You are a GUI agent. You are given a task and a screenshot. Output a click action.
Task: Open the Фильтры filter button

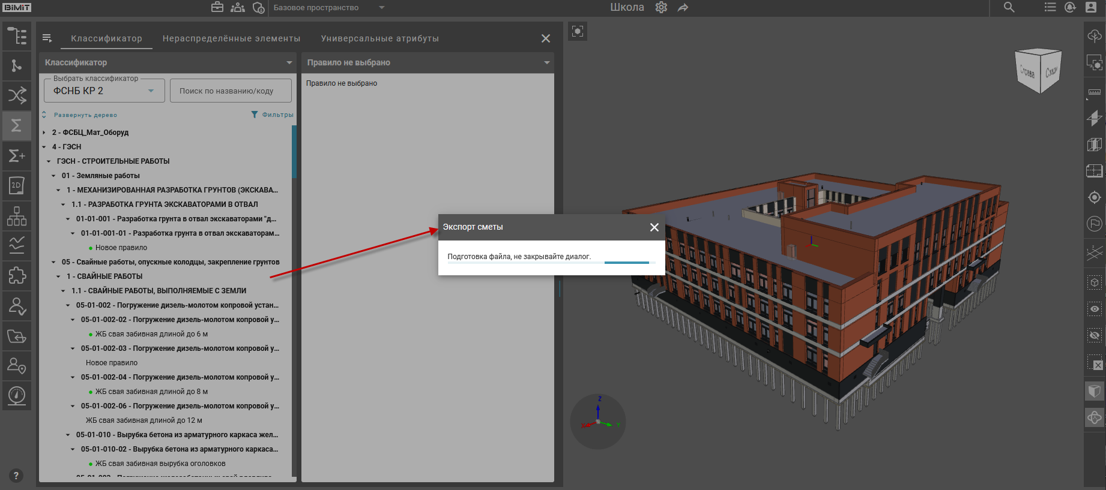[x=273, y=115]
